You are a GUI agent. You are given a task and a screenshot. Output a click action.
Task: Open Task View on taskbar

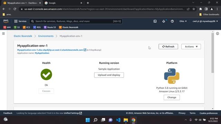point(103,120)
